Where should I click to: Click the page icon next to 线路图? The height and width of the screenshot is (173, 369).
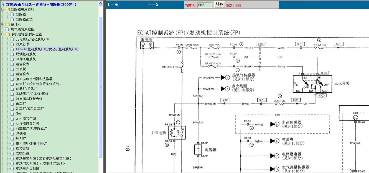tap(12, 14)
